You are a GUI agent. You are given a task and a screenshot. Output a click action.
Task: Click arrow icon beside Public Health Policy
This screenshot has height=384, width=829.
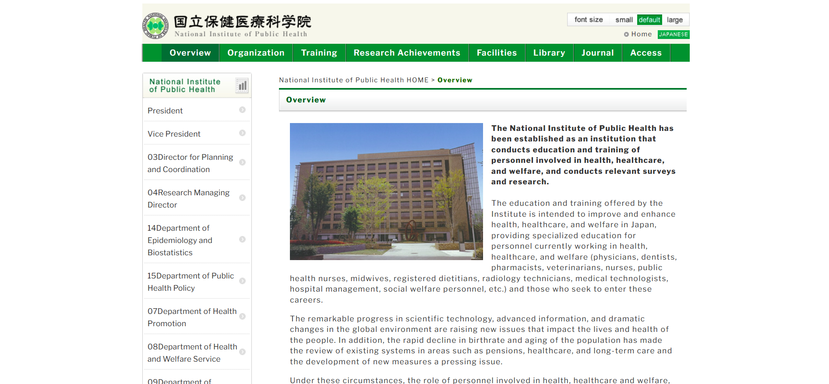tap(242, 281)
